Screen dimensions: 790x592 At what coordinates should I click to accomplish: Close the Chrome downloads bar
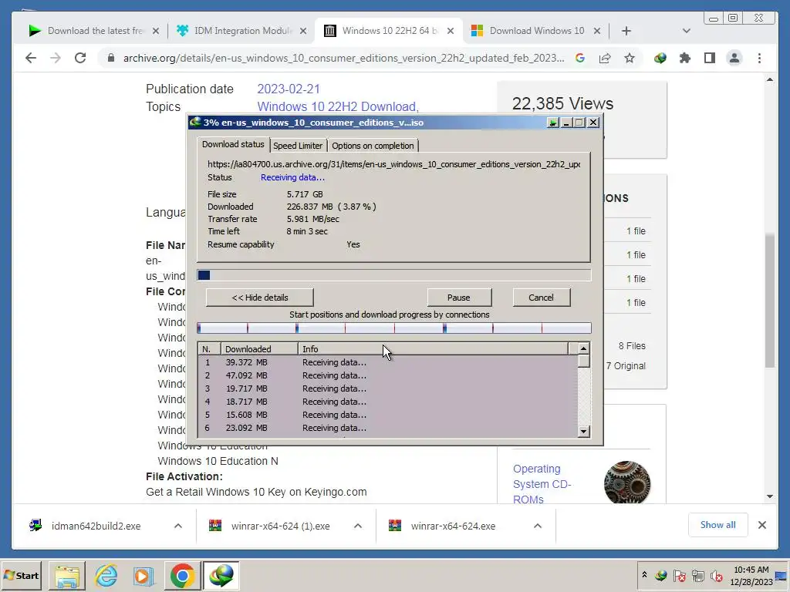pyautogui.click(x=762, y=525)
